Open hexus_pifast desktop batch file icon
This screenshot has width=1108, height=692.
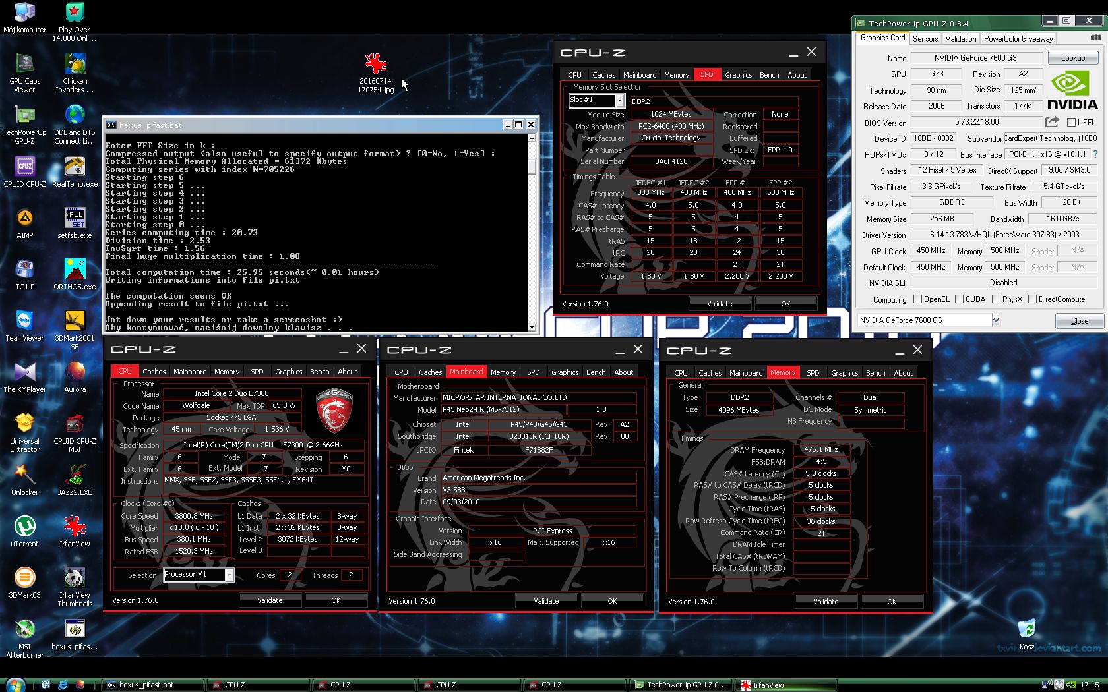click(x=75, y=634)
